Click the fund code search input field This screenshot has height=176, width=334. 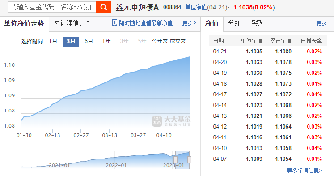[x=52, y=7]
